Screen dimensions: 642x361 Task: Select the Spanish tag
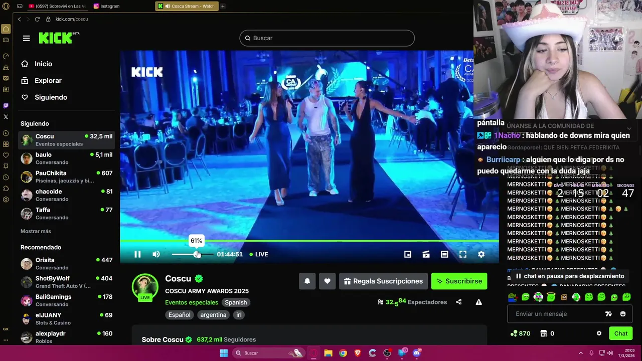(236, 302)
